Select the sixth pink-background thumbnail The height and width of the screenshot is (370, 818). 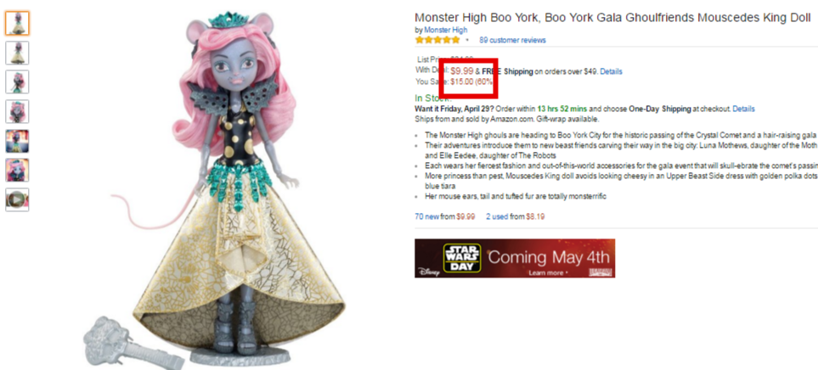17,171
